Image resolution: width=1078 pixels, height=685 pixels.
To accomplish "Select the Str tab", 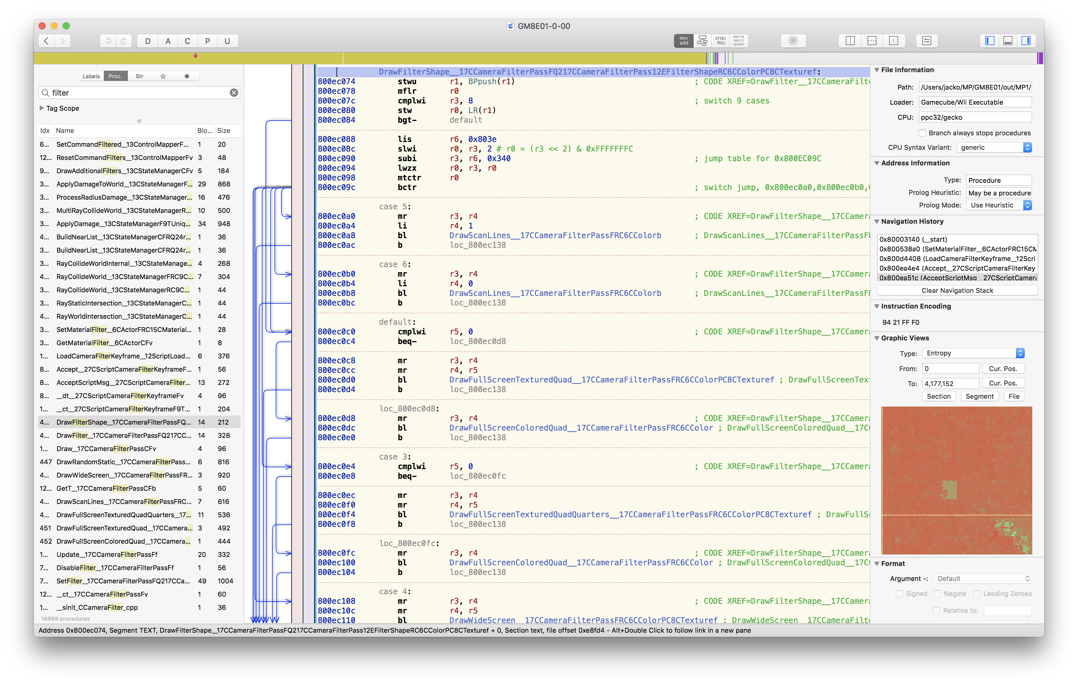I will [x=139, y=76].
